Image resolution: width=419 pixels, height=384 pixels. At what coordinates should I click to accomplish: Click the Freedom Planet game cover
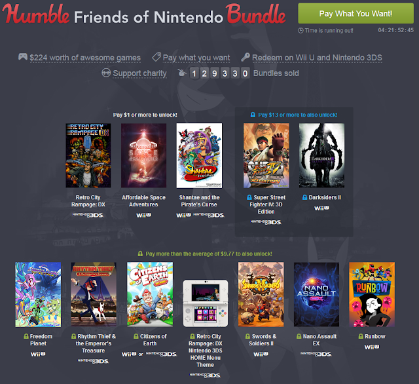coord(38,294)
